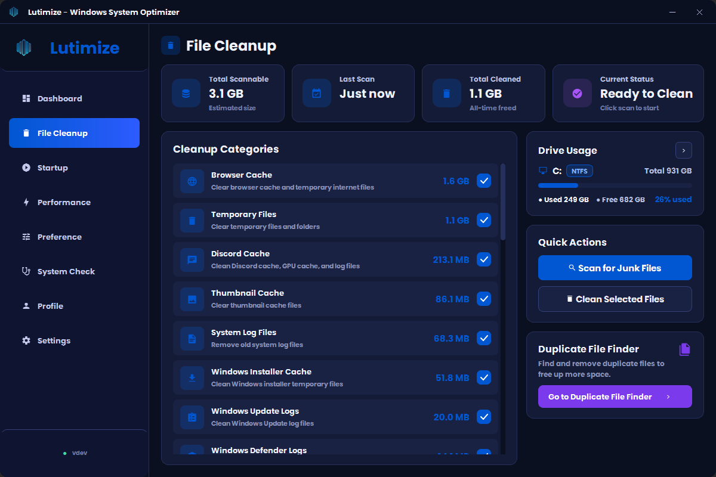Click the Lutimize app icon in title bar
This screenshot has width=716, height=477.
[x=14, y=12]
